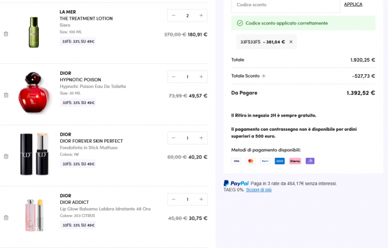Click trash icon for Dior Forever Skin Perfect
This screenshot has height=248, width=388.
[6, 157]
